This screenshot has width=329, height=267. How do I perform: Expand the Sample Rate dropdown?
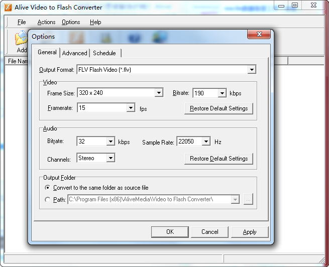[x=206, y=142]
